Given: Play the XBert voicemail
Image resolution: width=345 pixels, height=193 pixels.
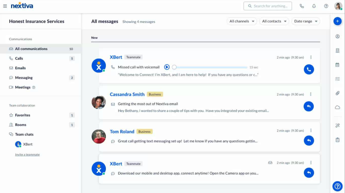Looking at the screenshot, I should tap(167, 67).
